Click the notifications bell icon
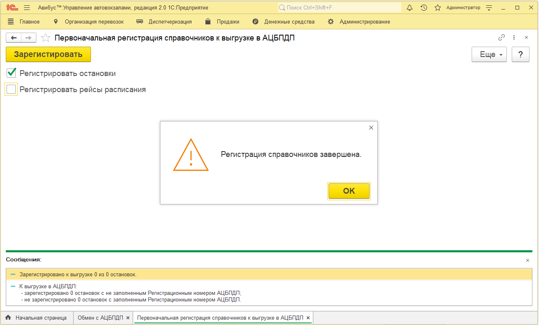 point(410,7)
